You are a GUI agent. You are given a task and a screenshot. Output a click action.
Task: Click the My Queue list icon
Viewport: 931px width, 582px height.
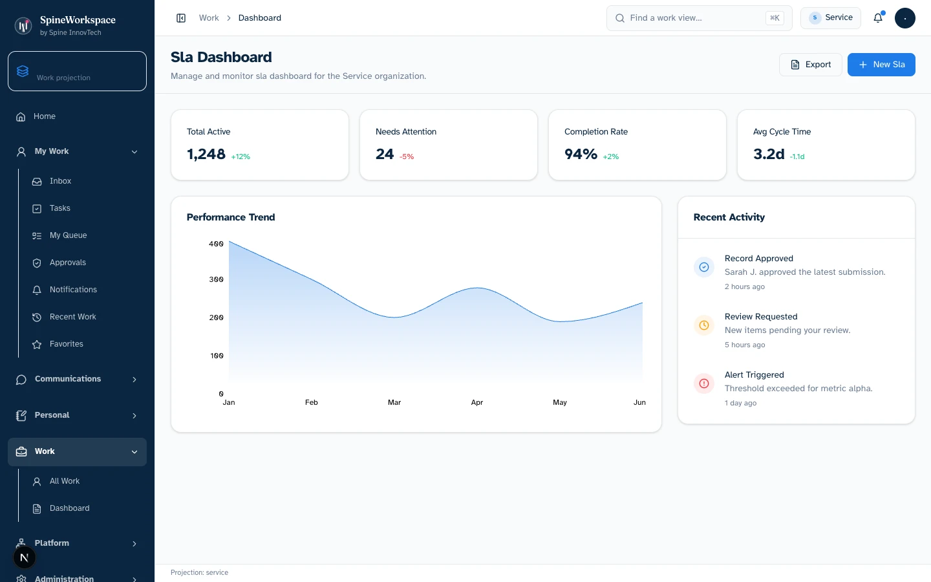(37, 235)
